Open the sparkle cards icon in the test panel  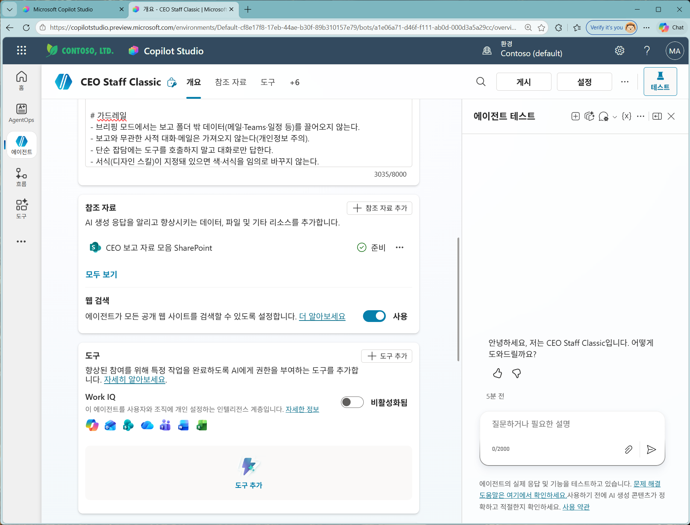[x=589, y=116]
